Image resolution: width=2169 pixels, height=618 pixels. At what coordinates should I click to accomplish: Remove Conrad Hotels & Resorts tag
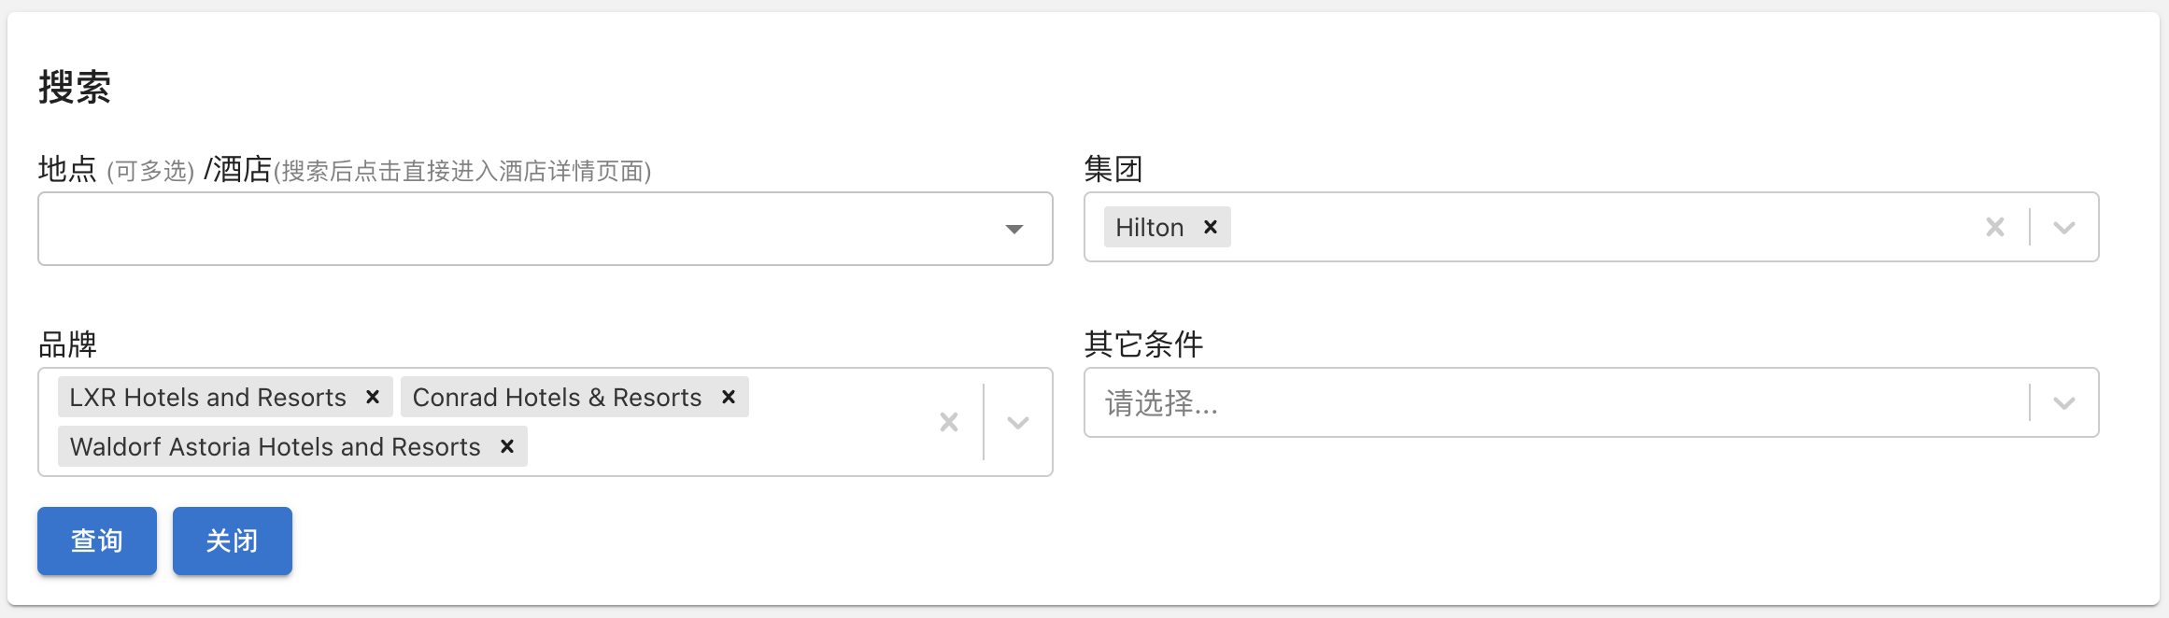coord(729,397)
